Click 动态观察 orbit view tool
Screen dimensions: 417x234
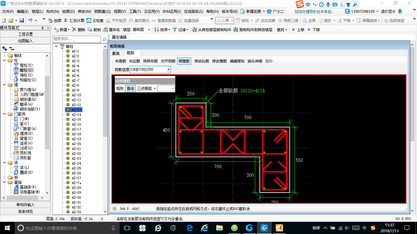point(265,20)
